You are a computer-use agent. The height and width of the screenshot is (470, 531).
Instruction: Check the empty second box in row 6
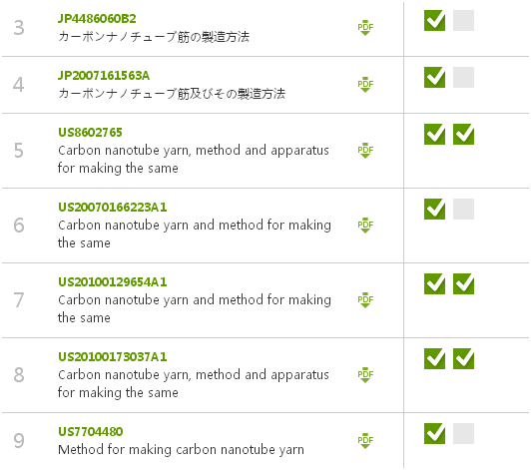463,209
